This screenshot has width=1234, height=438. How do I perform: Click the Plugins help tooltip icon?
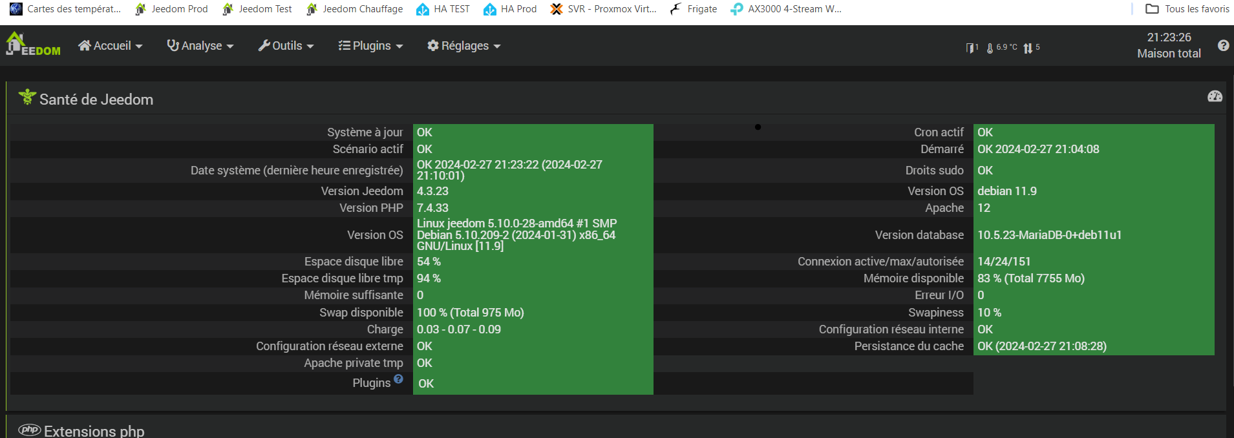pos(398,379)
